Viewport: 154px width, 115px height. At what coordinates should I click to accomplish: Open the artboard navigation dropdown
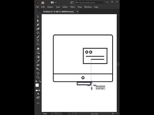(69, 114)
